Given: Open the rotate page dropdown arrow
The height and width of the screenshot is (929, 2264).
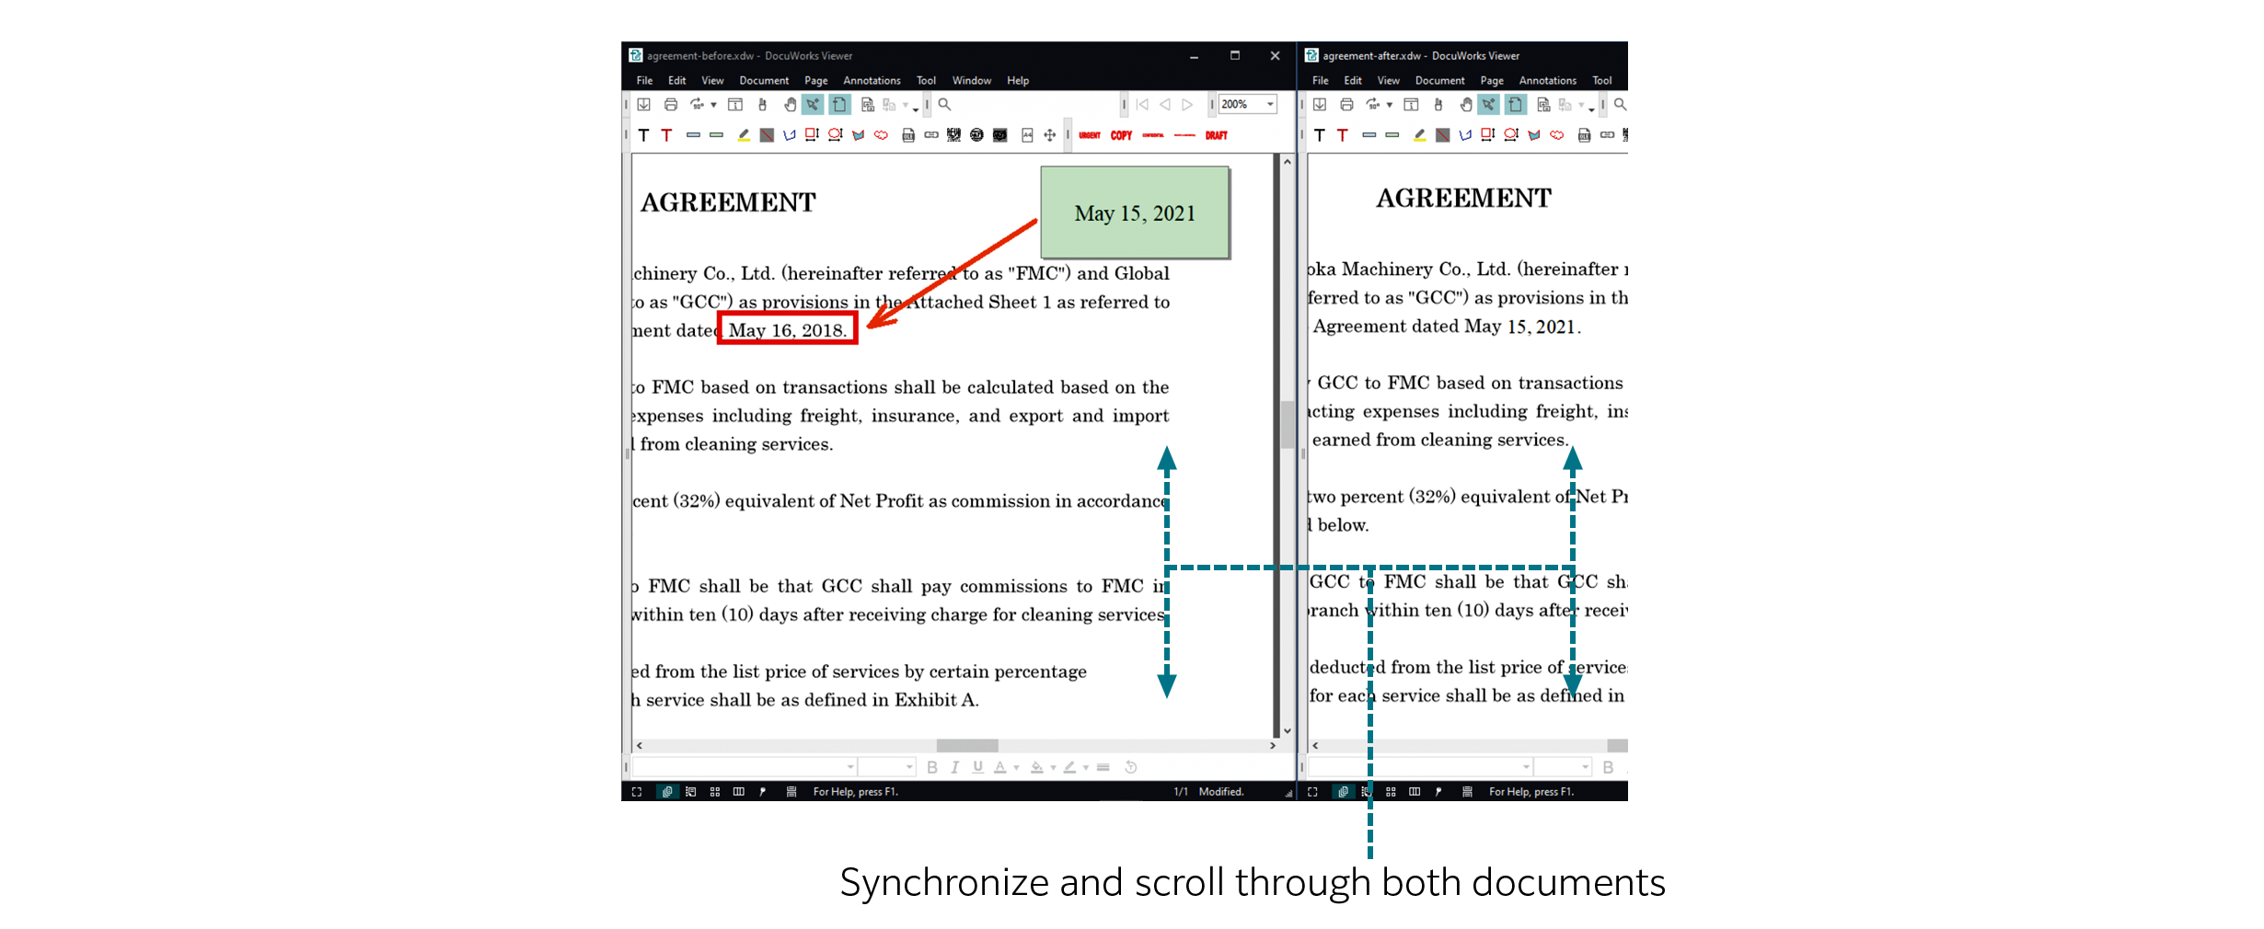Looking at the screenshot, I should click(713, 104).
